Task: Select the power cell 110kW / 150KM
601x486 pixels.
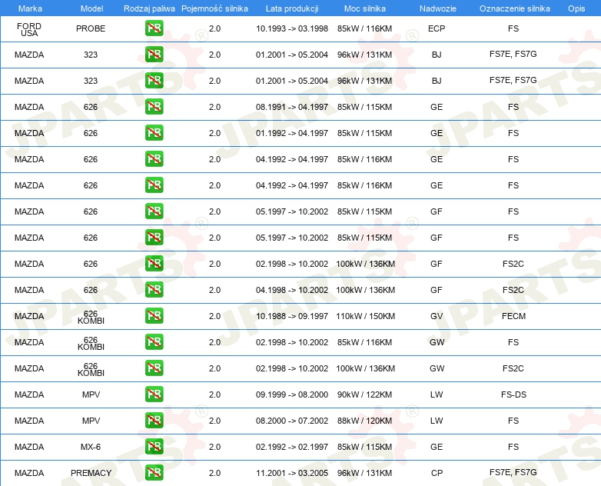Action: pos(365,316)
